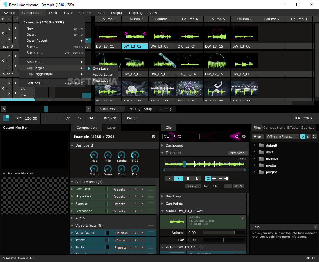Click the search magnifier in Clip panel
319x262 pixels.
[x=237, y=137]
